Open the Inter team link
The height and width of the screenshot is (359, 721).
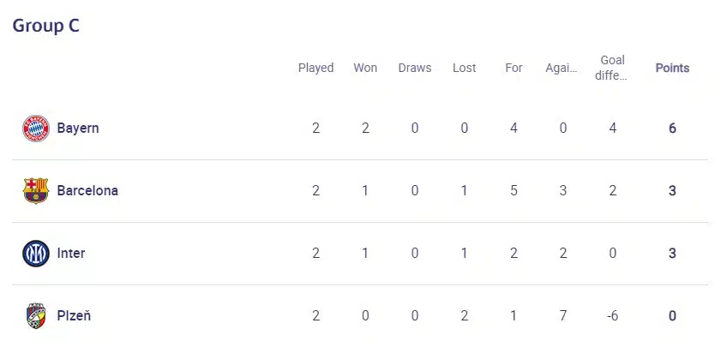[x=71, y=254]
